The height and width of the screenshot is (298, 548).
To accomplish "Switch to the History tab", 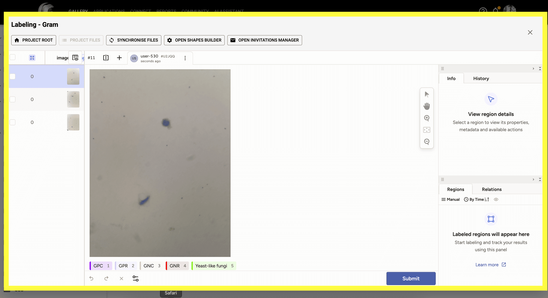I will 481,78.
